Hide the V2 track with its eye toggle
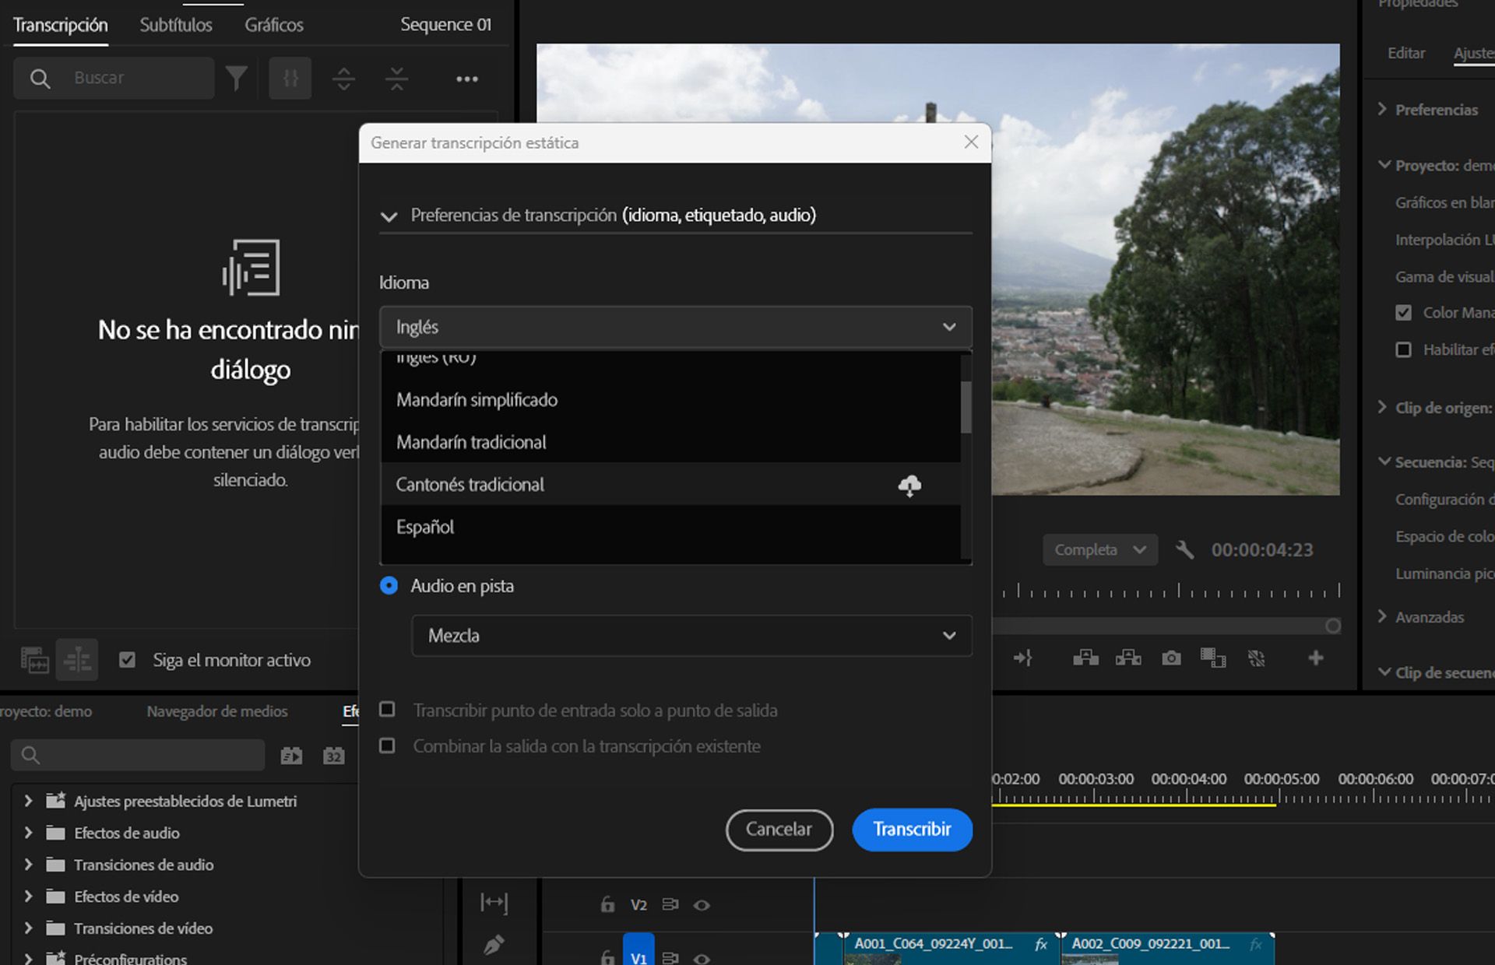 [x=702, y=904]
